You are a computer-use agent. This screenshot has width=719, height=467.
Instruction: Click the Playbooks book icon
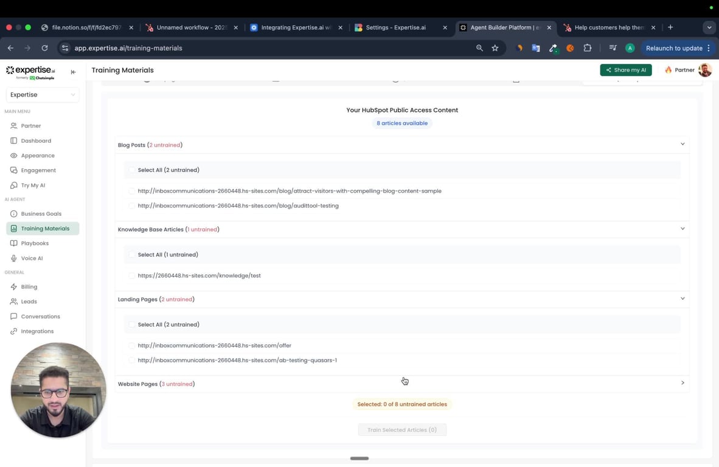14,243
